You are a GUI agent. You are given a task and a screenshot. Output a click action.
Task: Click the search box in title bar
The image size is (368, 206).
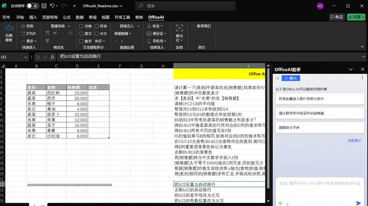(x=185, y=6)
